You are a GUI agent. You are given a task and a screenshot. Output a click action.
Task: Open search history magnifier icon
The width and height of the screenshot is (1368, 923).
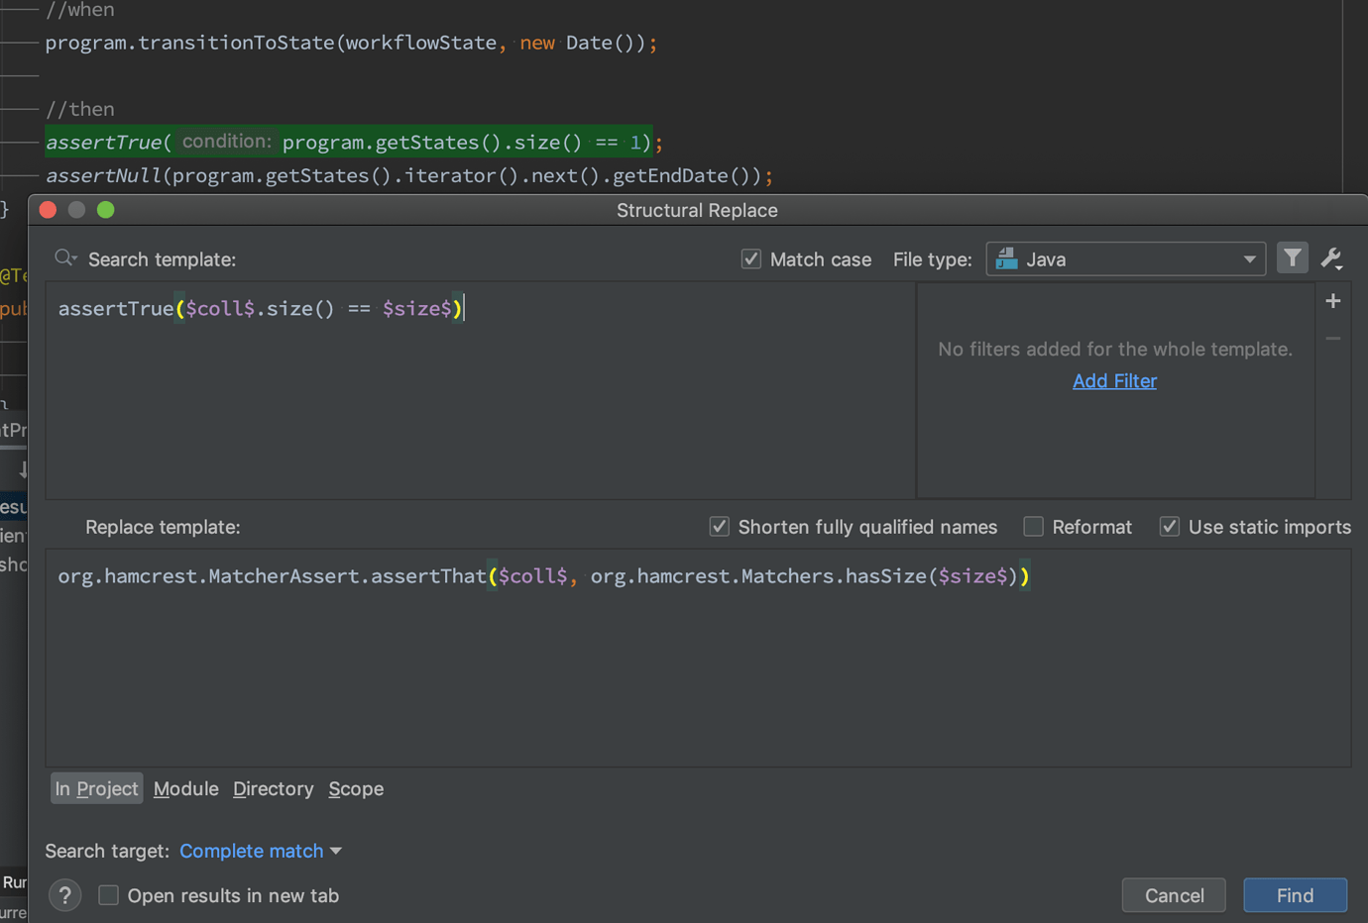[x=65, y=258]
